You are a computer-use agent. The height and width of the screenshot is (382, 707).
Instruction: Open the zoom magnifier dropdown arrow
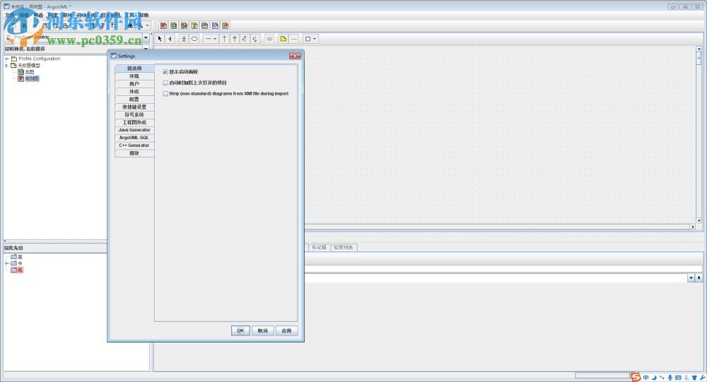[147, 25]
